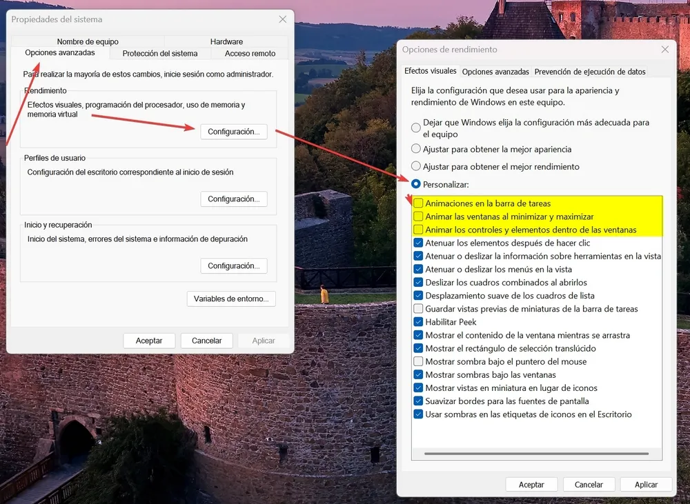Enable Animaciones en la barra de tareas

coord(418,203)
